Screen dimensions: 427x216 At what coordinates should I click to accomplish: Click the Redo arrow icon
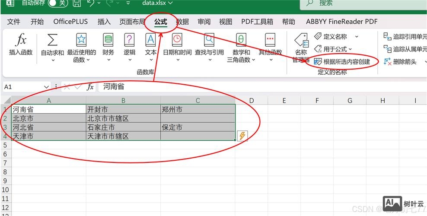coord(110,3)
